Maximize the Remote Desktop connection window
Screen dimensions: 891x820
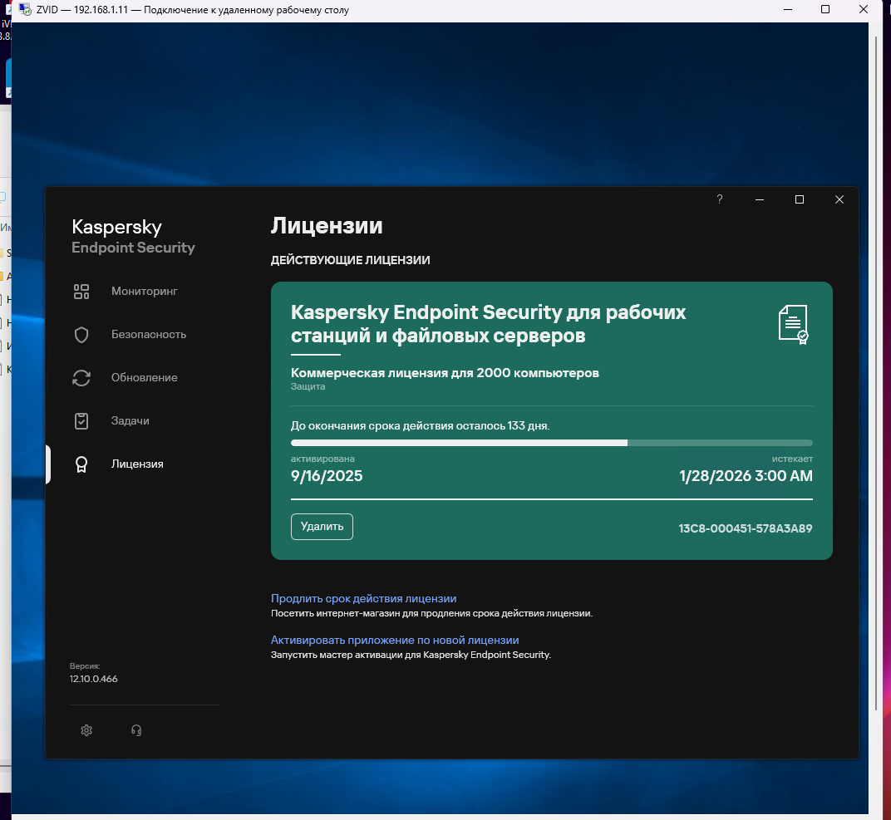[825, 10]
